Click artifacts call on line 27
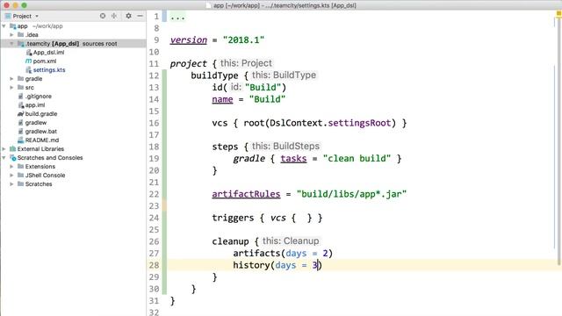This screenshot has width=562, height=316. tap(257, 253)
